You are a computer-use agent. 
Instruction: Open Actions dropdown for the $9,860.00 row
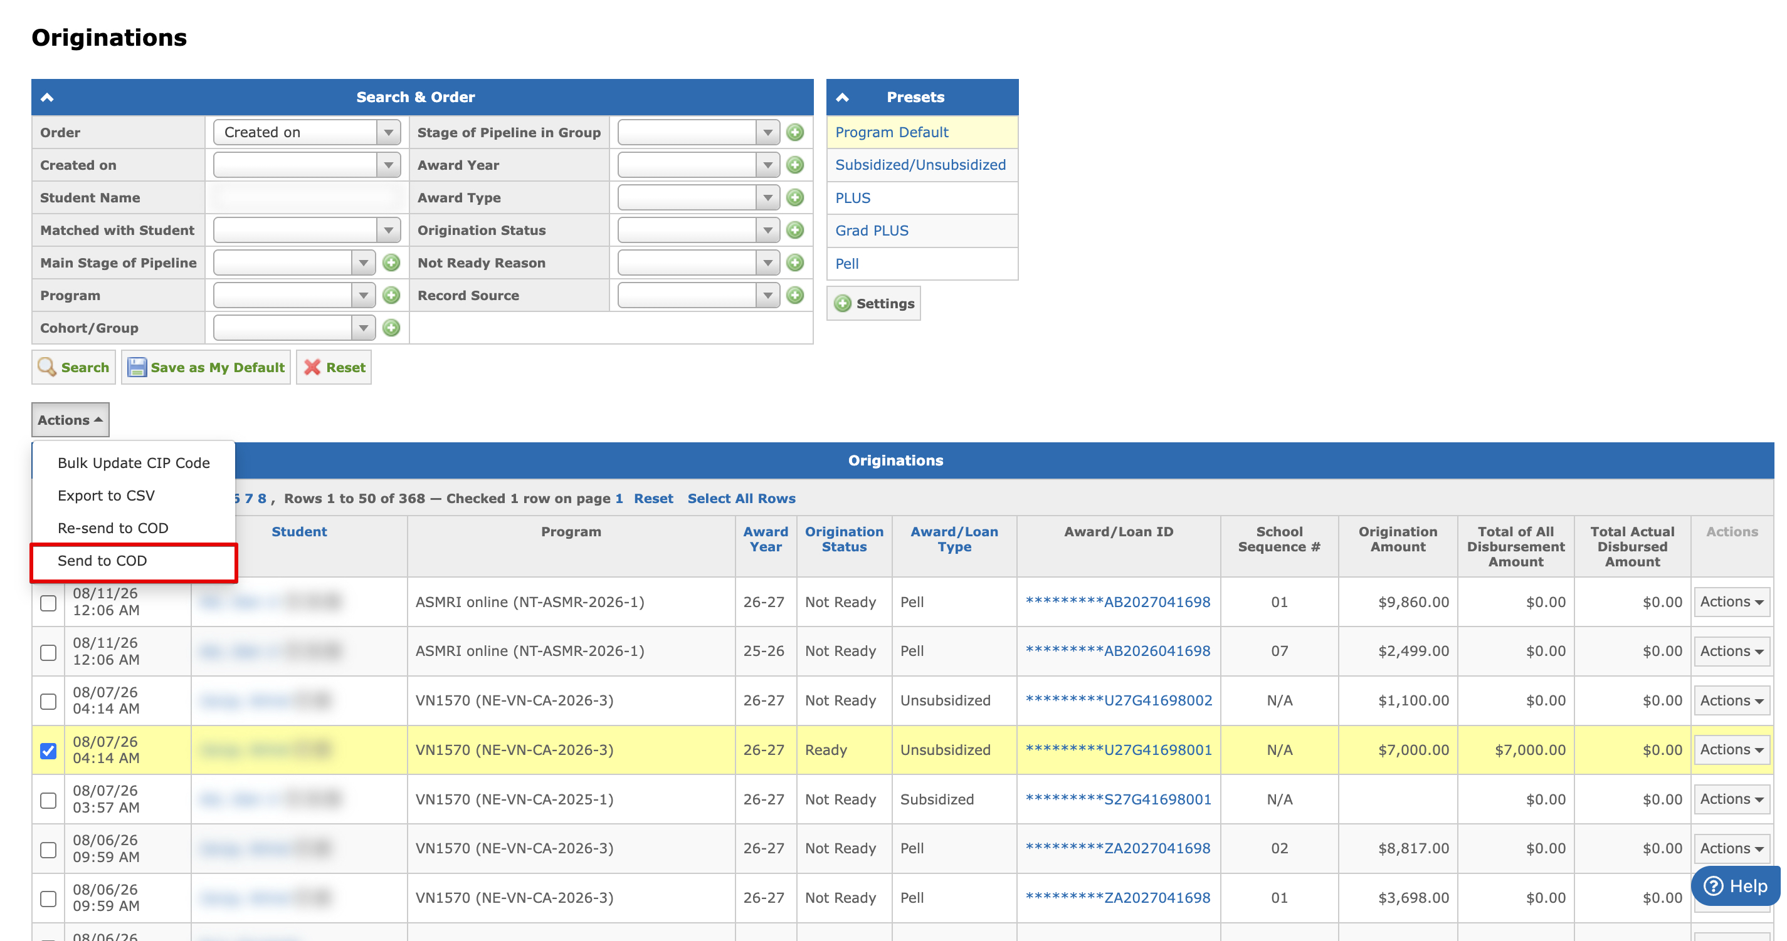click(1731, 601)
